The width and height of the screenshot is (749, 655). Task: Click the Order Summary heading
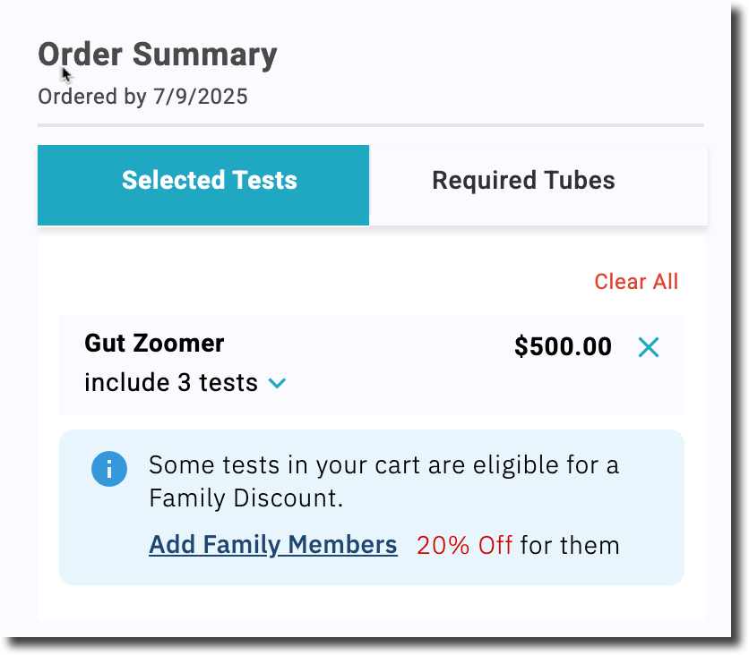click(x=158, y=55)
